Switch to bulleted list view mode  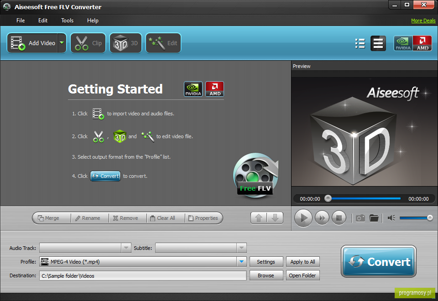coord(360,43)
